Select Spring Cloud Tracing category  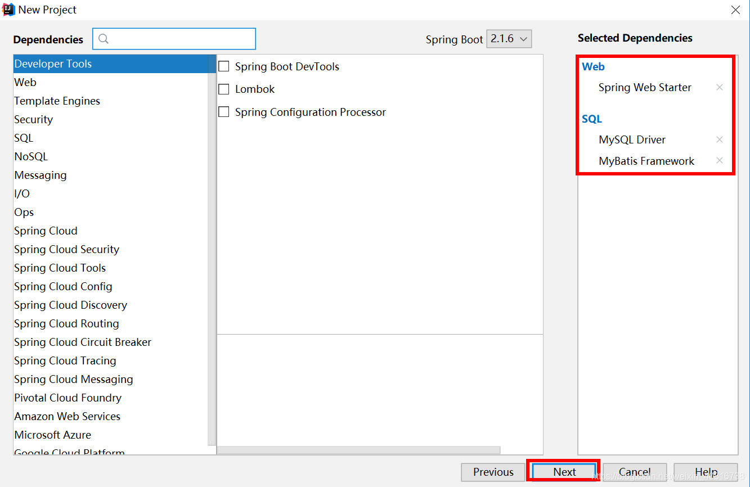[110, 360]
